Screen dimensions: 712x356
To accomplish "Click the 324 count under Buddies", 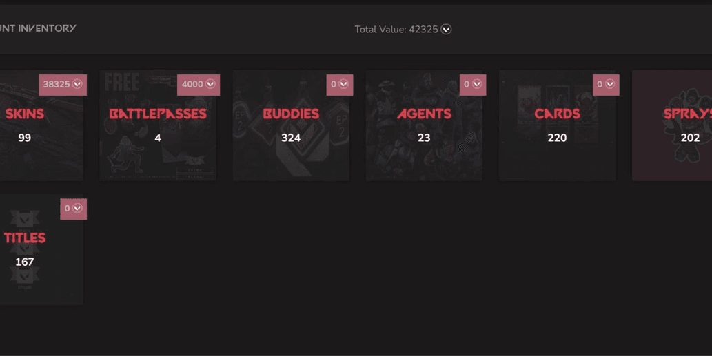I will (291, 138).
